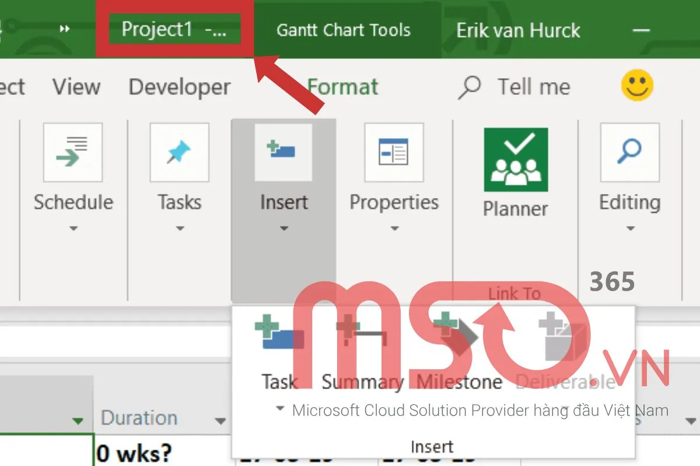
Task: Switch to the View tab
Action: (75, 87)
